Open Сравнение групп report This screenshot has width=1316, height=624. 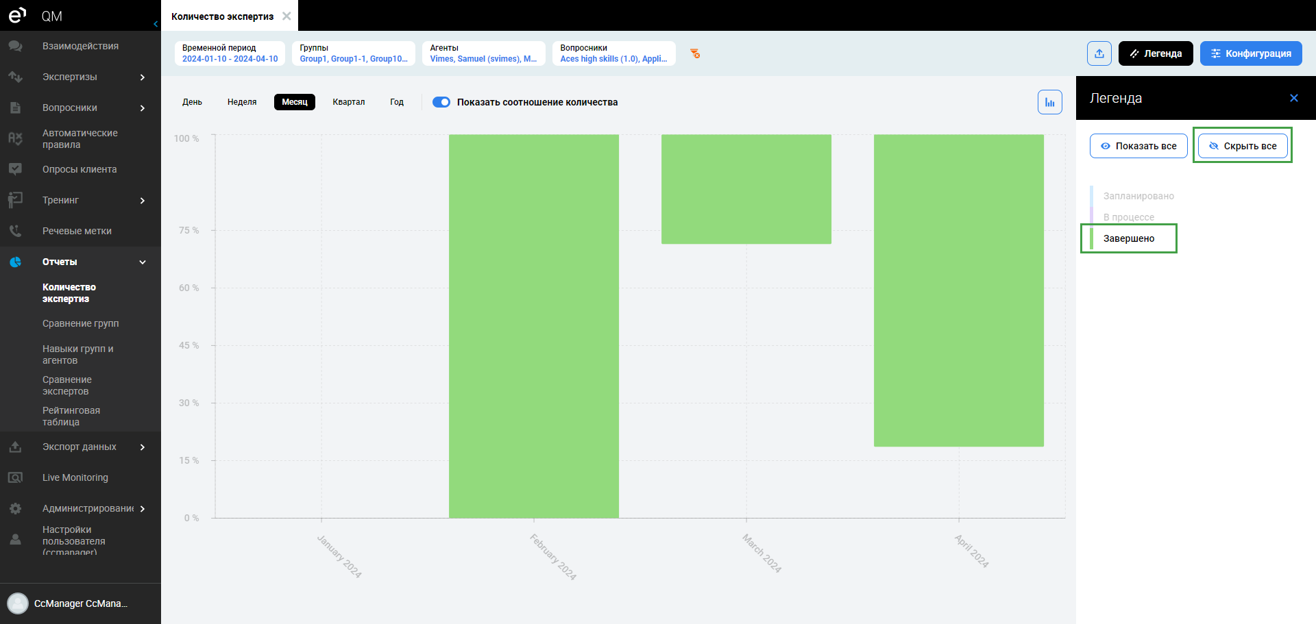pos(81,323)
